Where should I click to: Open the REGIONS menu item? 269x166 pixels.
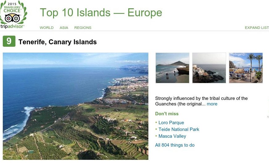[x=83, y=28]
